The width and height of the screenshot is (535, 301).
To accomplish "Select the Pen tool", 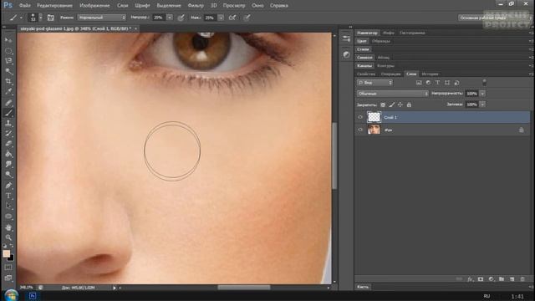I will click(8, 186).
